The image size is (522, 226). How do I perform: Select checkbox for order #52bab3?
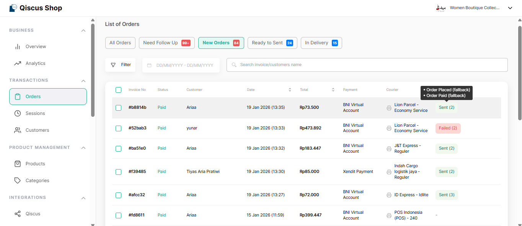(x=119, y=128)
